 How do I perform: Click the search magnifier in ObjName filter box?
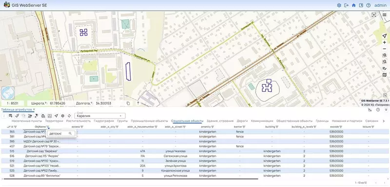[x=70, y=134]
